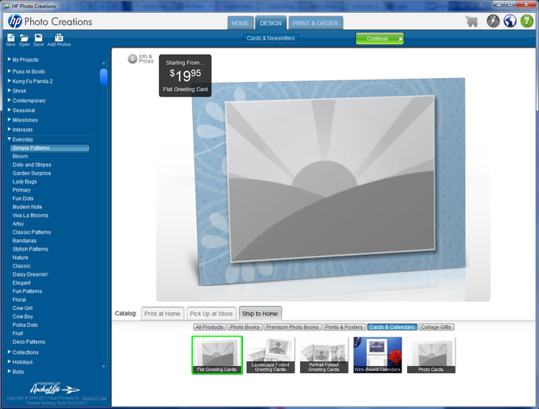Click the Add Photos camera icon
The height and width of the screenshot is (409, 539).
59,40
